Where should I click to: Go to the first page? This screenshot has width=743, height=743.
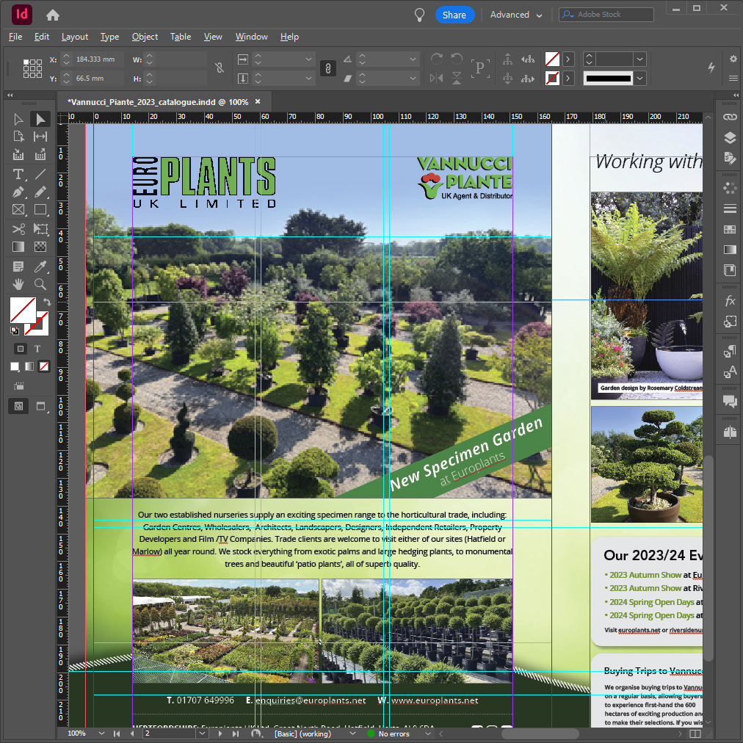pyautogui.click(x=117, y=733)
